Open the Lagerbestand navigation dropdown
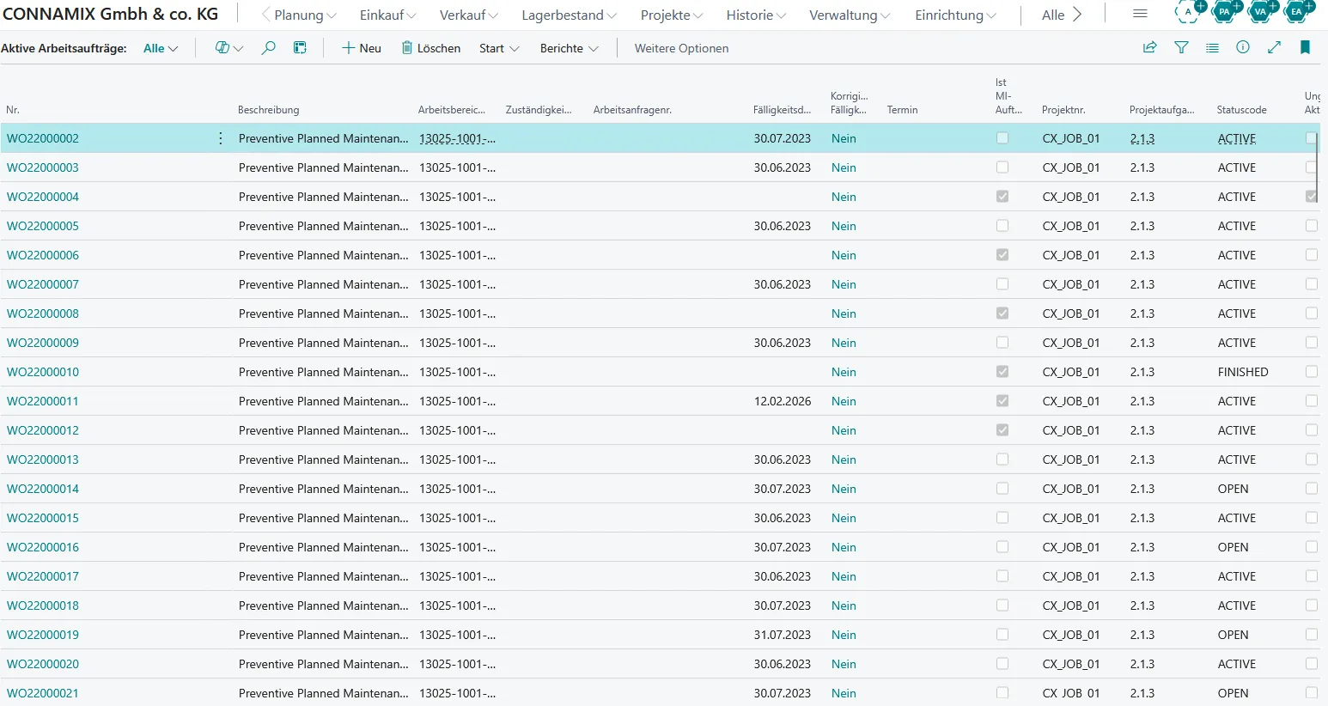 [569, 15]
